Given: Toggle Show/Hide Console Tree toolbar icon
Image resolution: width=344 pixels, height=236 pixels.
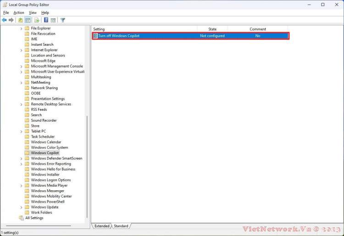Looking at the screenshot, I should click(x=28, y=20).
